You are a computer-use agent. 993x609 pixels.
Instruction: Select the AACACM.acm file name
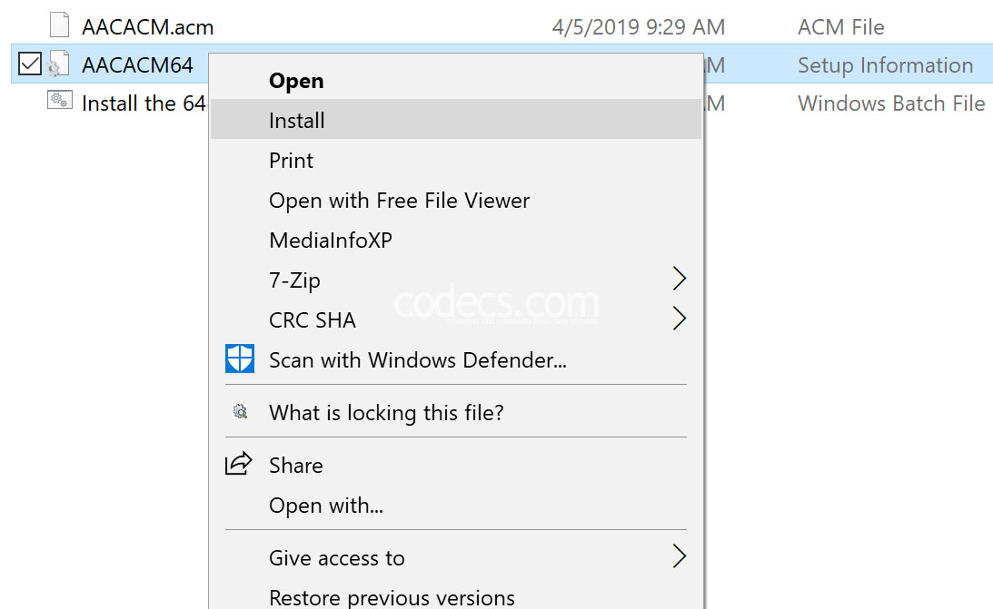pyautogui.click(x=147, y=27)
